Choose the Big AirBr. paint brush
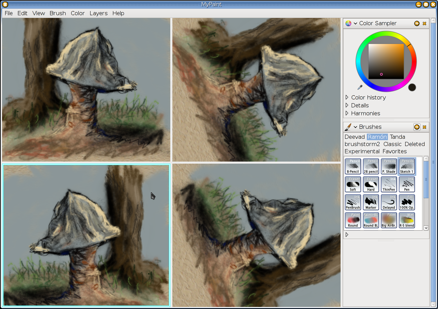 389,220
